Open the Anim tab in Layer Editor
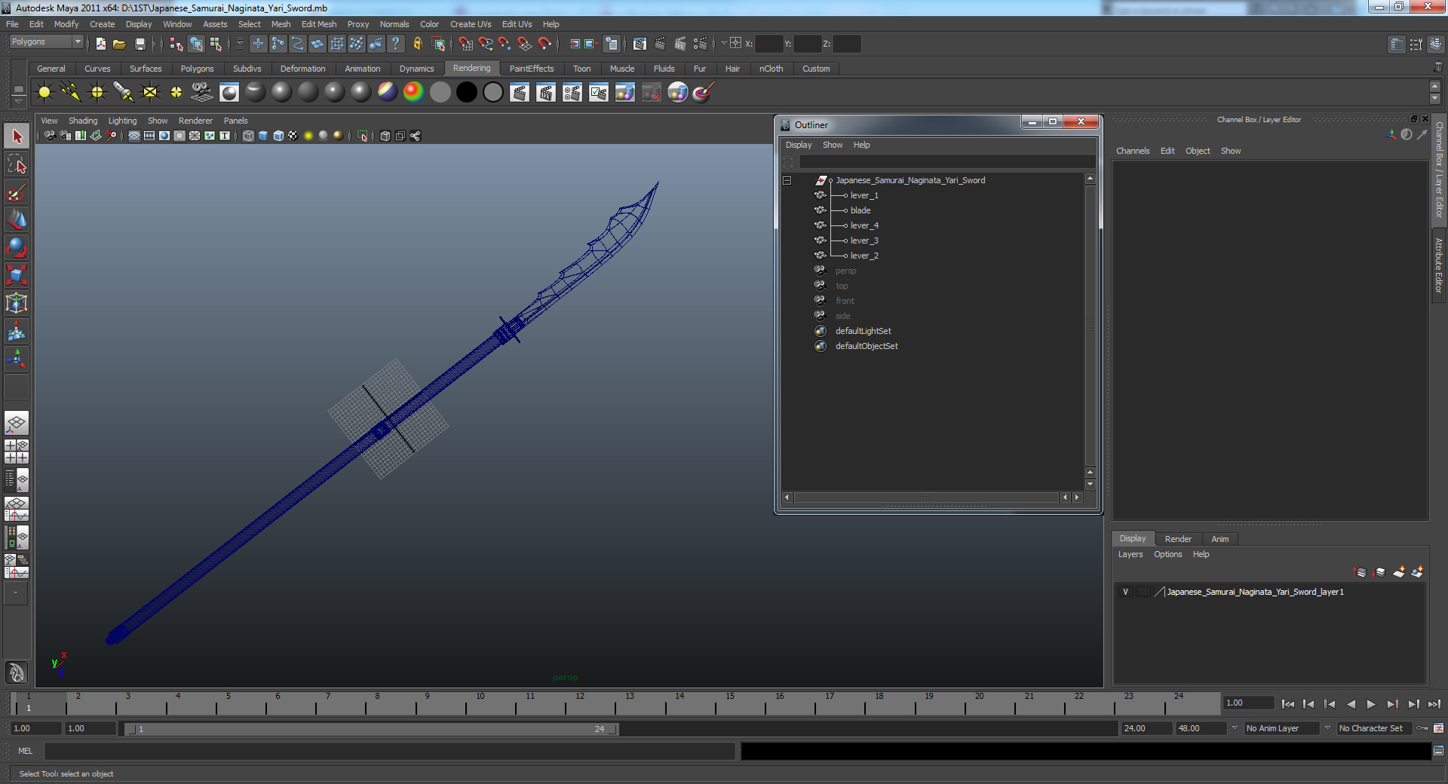This screenshot has width=1448, height=784. pyautogui.click(x=1220, y=539)
